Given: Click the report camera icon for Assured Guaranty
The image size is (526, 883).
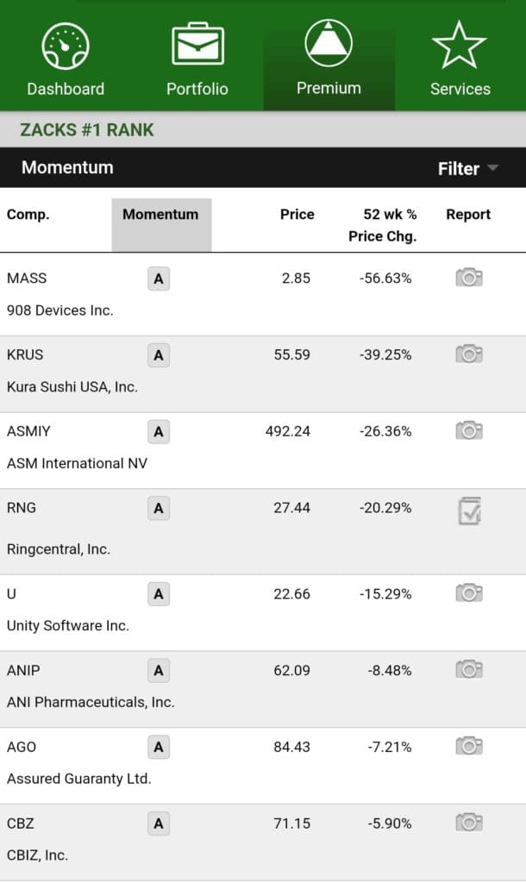Looking at the screenshot, I should tap(468, 746).
